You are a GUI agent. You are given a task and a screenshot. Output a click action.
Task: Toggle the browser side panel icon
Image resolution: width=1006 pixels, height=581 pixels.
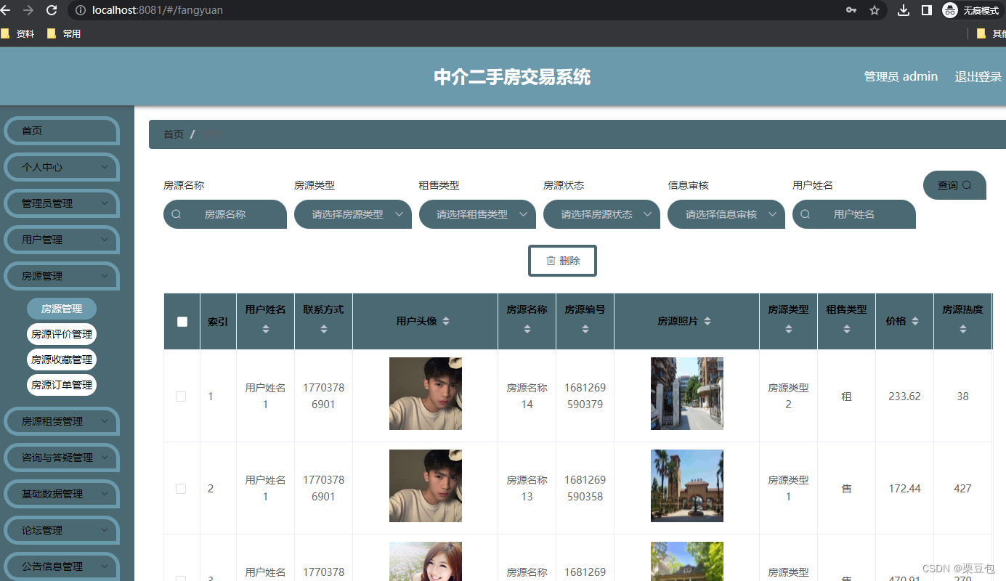point(927,10)
